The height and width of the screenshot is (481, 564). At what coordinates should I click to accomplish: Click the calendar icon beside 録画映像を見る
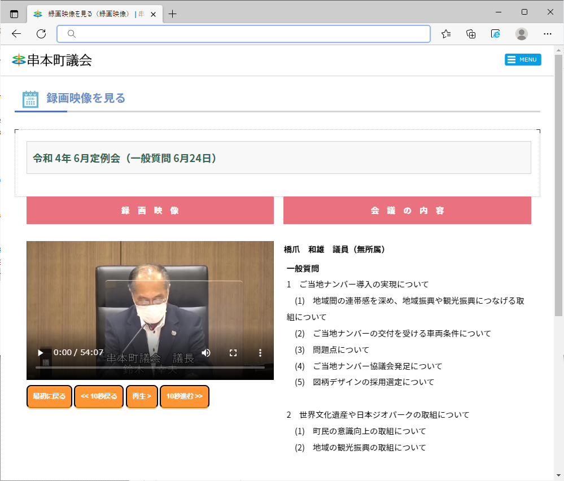coord(30,99)
